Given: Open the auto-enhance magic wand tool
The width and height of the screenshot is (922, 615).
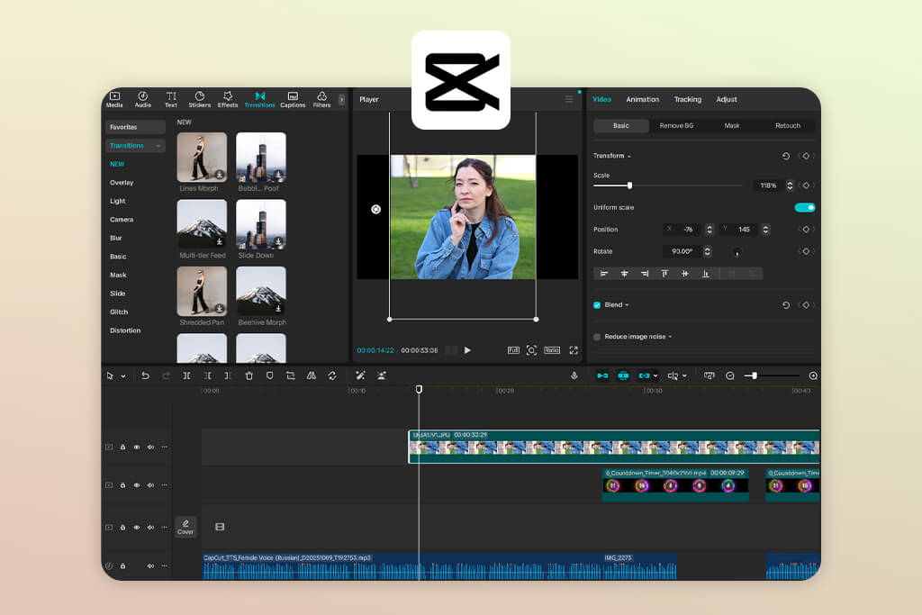Looking at the screenshot, I should point(360,375).
